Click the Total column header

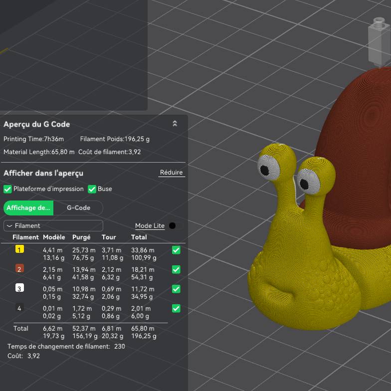(139, 237)
